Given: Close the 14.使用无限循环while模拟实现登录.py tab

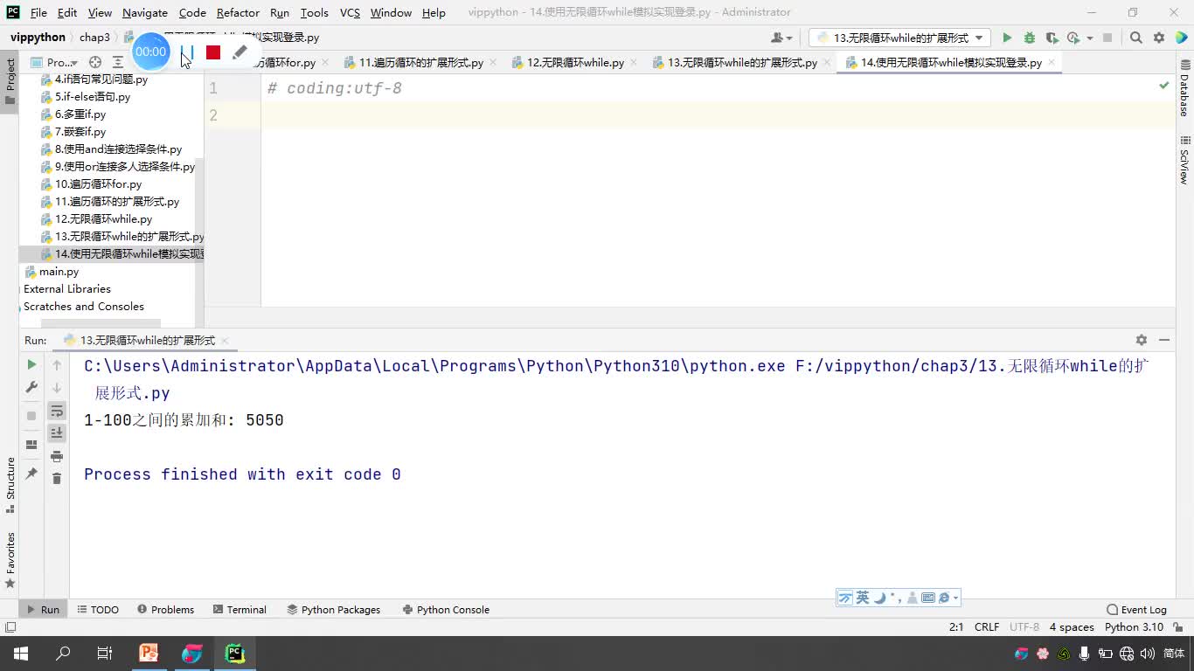Looking at the screenshot, I should coord(1052,62).
